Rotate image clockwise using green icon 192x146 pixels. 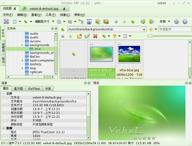point(151,21)
